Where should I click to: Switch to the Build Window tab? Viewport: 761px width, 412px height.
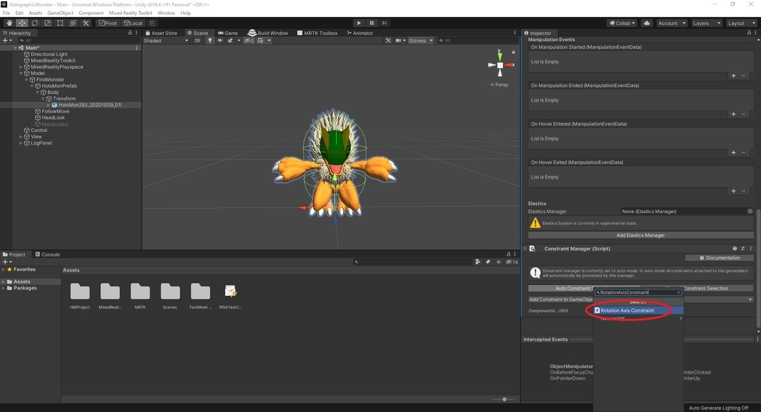point(268,33)
